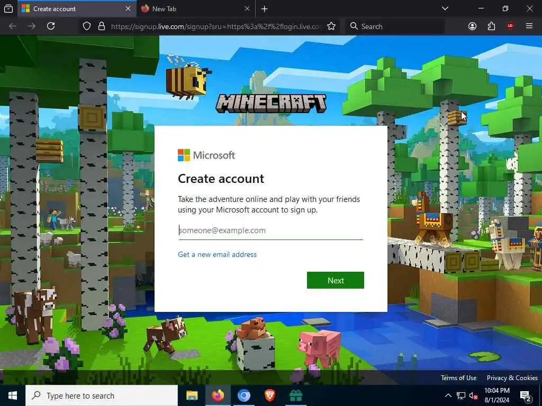Open a new tab with plus button
The width and height of the screenshot is (542, 406).
click(265, 9)
